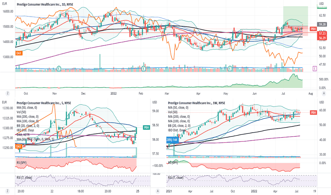Click the red 57.23 price label

322,34
